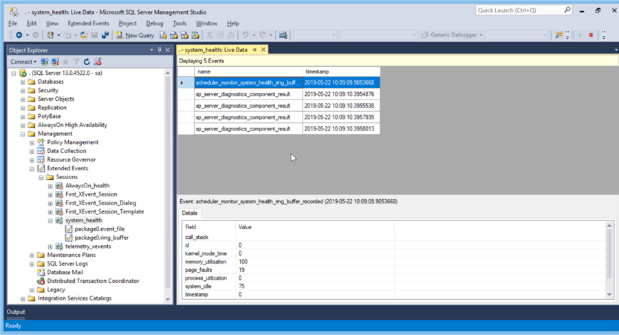Click the New Project toolbar icon
619x335 pixels.
pos(50,35)
